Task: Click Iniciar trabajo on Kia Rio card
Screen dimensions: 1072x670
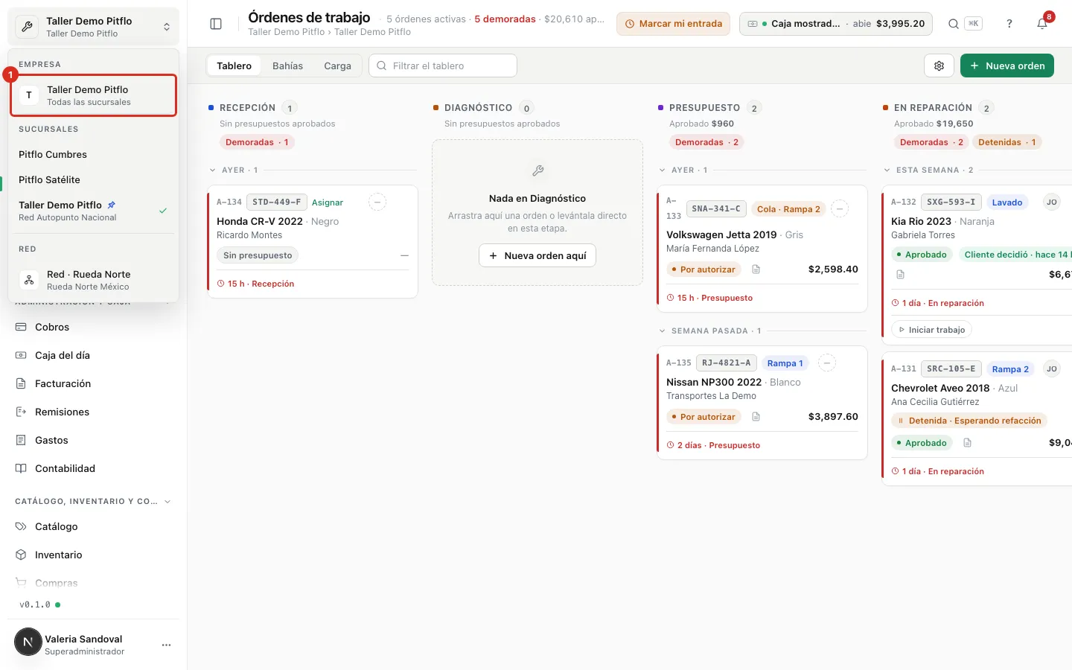Action: [931, 330]
